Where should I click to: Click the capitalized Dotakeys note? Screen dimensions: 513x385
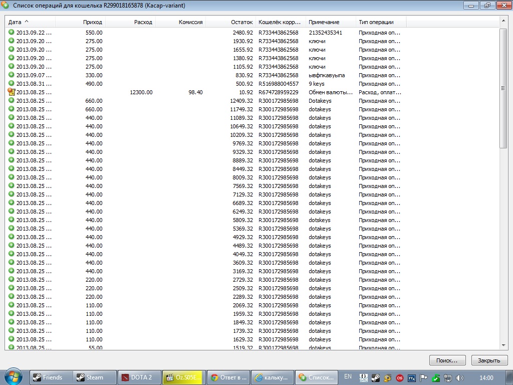(x=320, y=100)
